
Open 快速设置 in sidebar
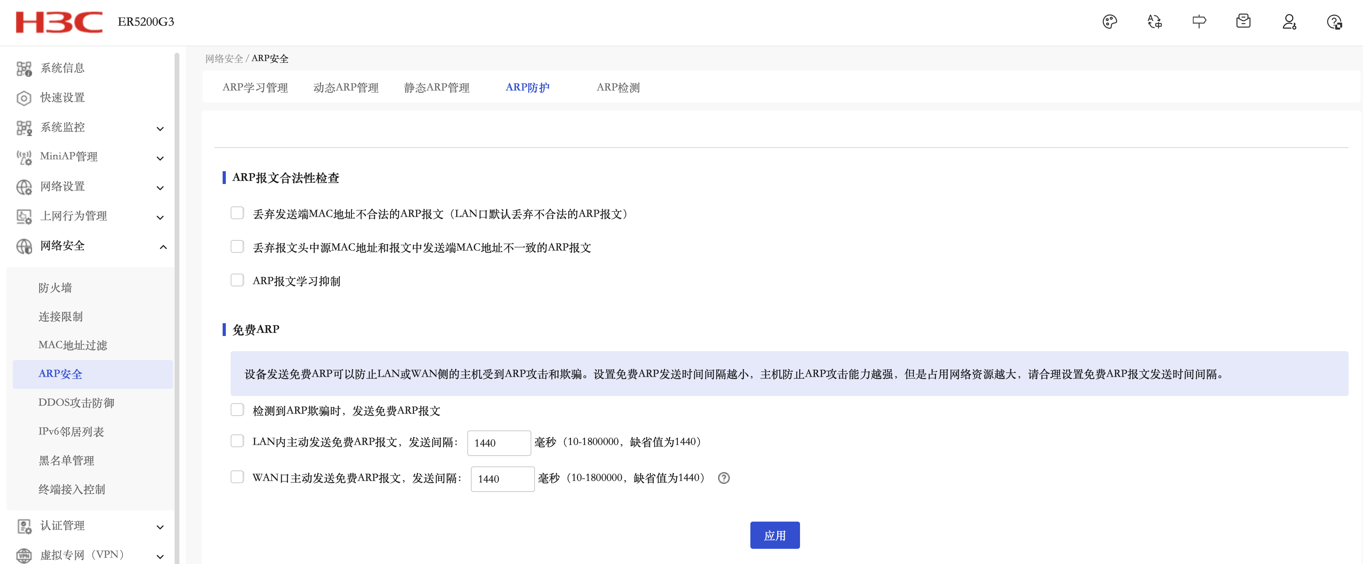(x=62, y=98)
